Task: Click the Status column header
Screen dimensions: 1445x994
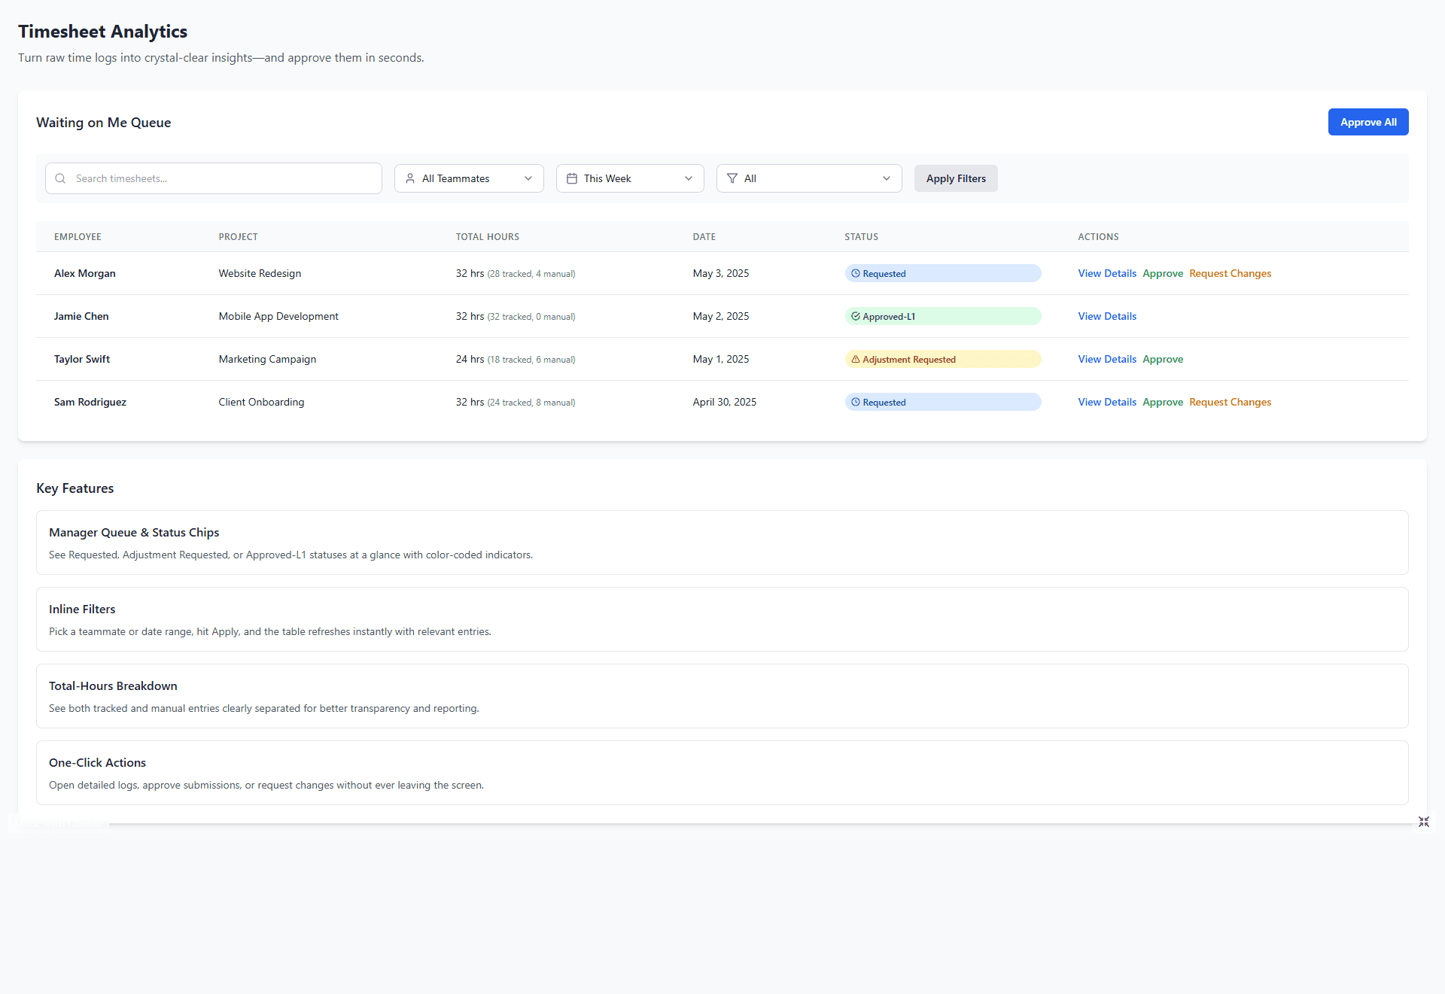Action: click(862, 237)
